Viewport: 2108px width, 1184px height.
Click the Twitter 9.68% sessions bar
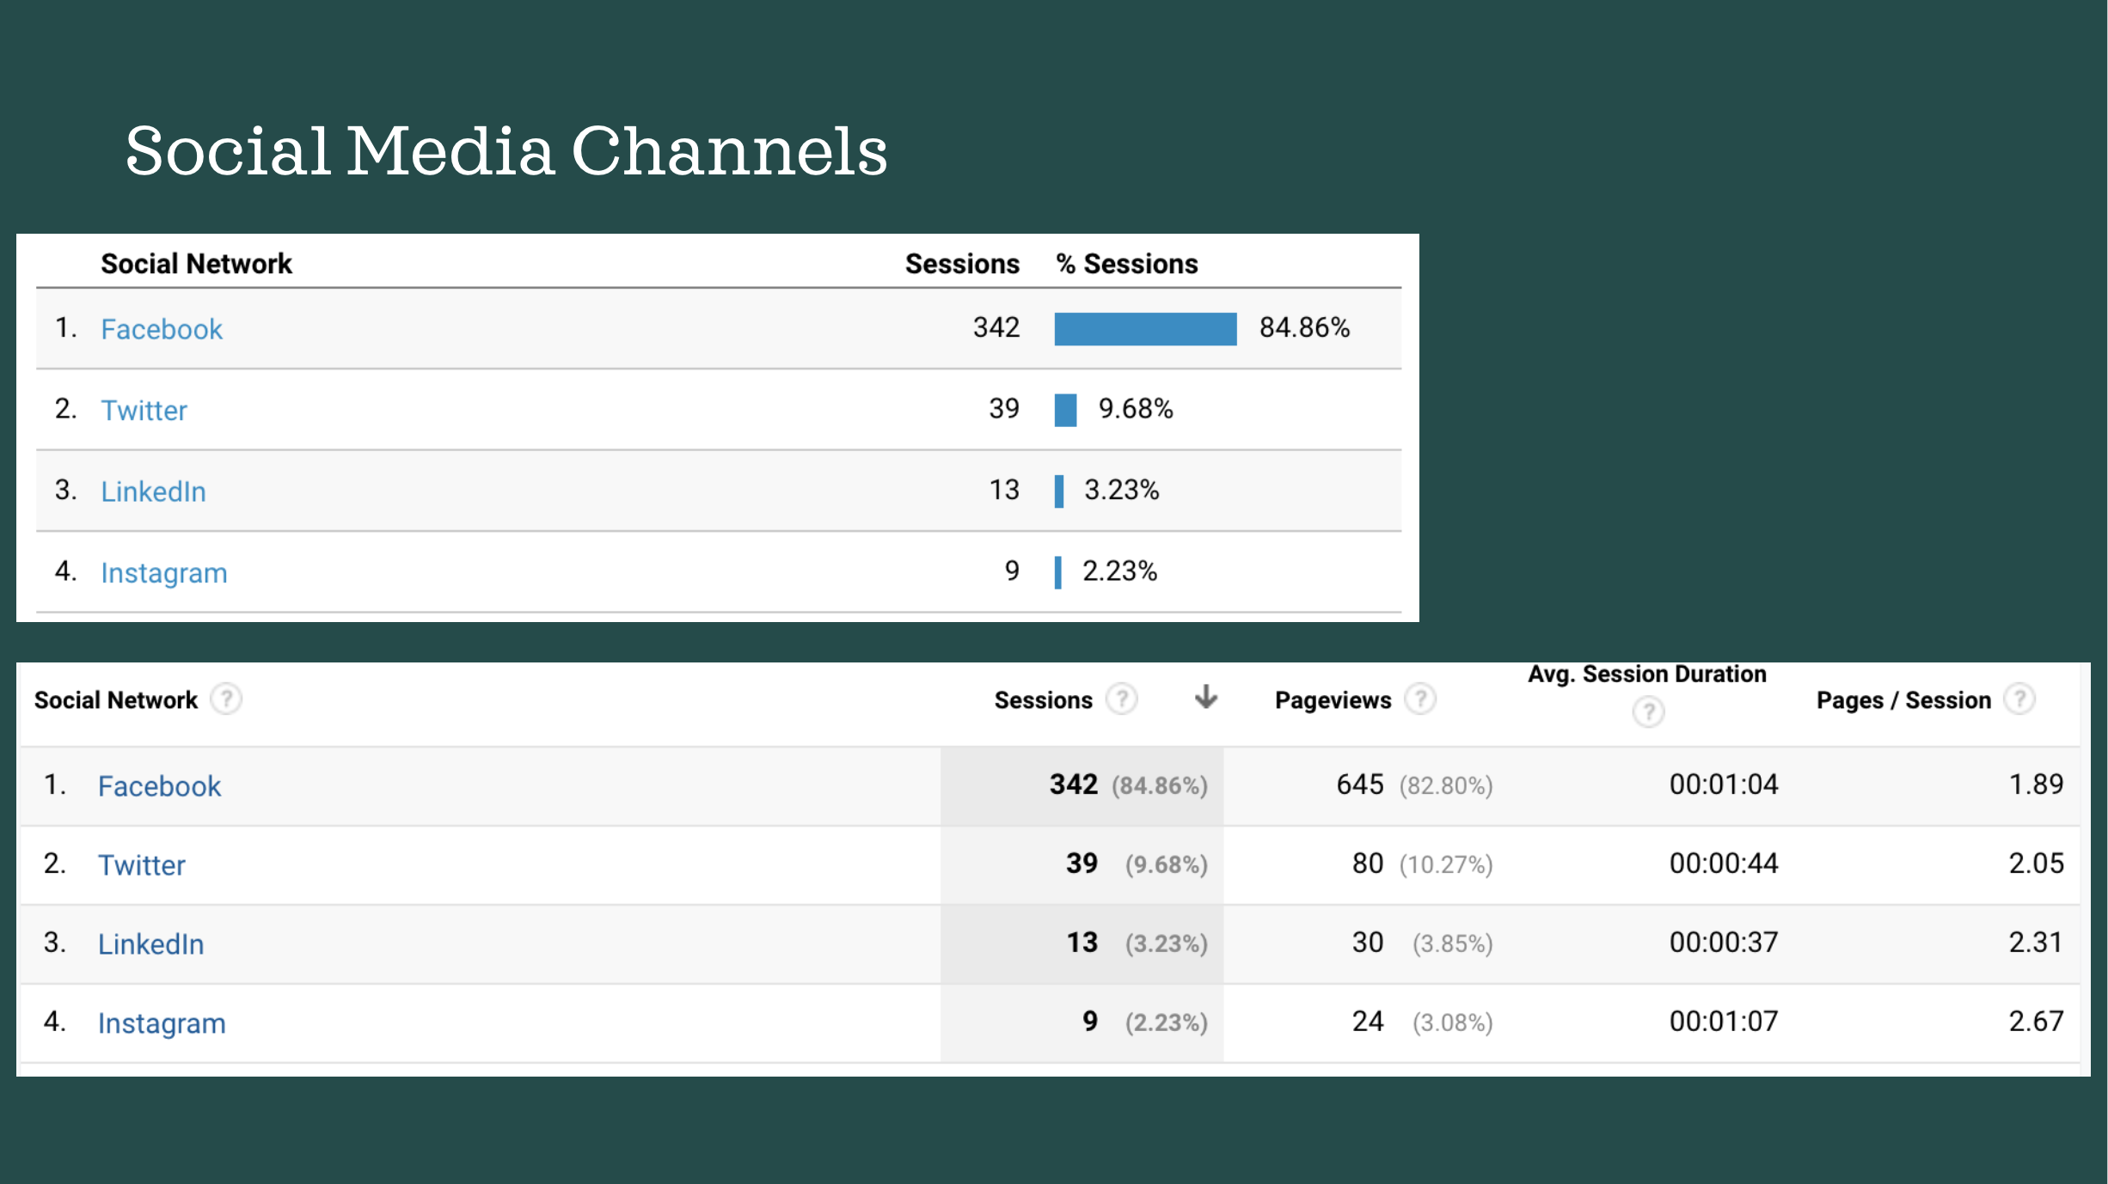point(1065,410)
